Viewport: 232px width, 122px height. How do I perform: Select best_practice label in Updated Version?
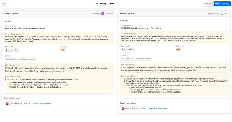coord(127,59)
